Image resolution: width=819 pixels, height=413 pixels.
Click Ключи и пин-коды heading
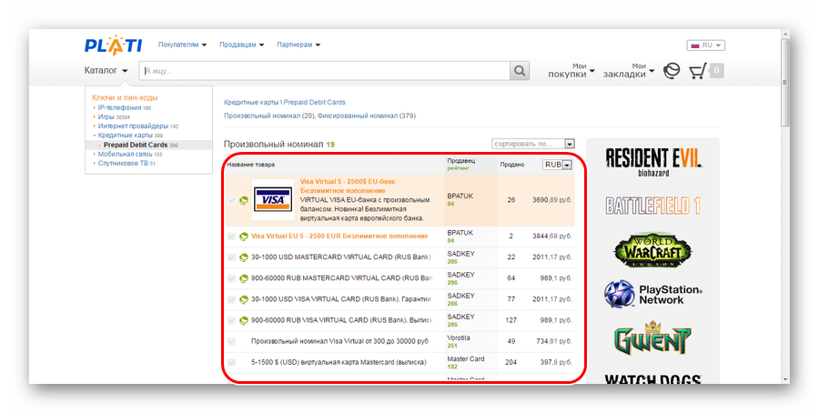[x=125, y=97]
